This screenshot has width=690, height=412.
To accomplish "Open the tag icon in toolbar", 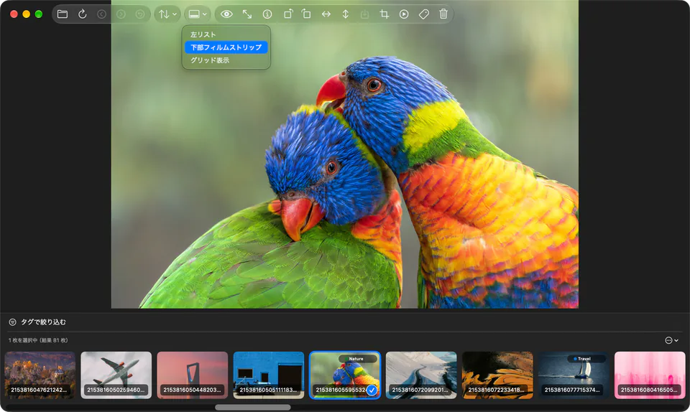I will pos(424,14).
